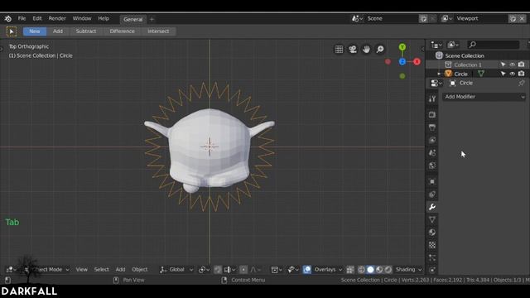Screen dimensions: 530x298
Task: Open outliner display mode dropdown
Action: 453,45
